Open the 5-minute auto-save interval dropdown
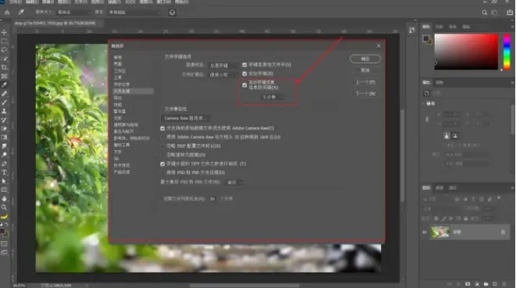The image size is (516, 288). [x=272, y=98]
